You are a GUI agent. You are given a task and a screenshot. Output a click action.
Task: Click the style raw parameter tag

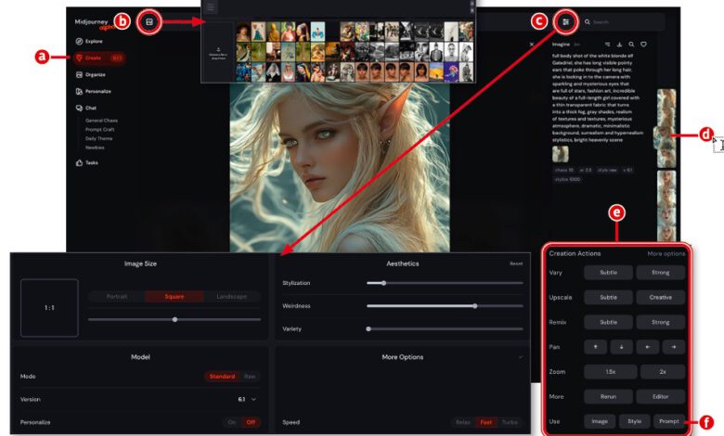click(x=607, y=170)
